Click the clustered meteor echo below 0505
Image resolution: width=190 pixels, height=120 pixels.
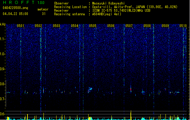(90, 90)
